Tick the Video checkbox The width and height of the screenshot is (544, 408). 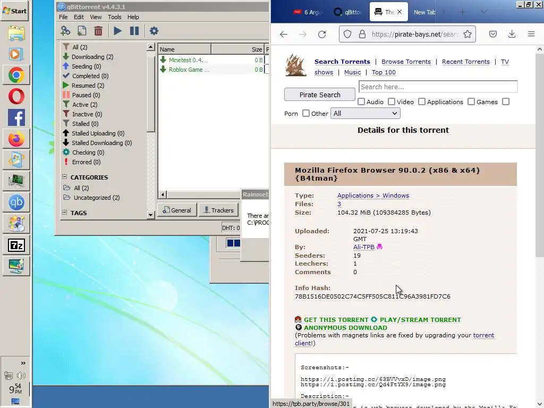[392, 101]
